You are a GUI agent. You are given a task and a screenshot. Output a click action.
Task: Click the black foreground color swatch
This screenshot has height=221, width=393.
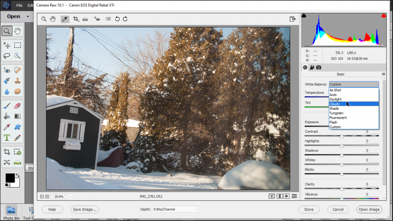pos(10,178)
